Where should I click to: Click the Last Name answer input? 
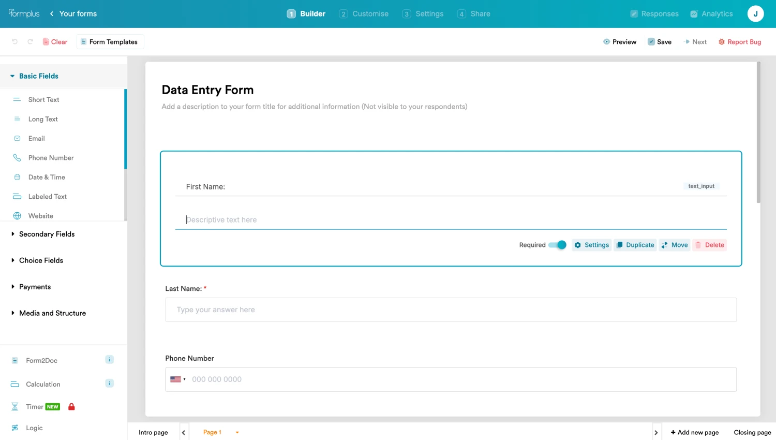coord(450,310)
